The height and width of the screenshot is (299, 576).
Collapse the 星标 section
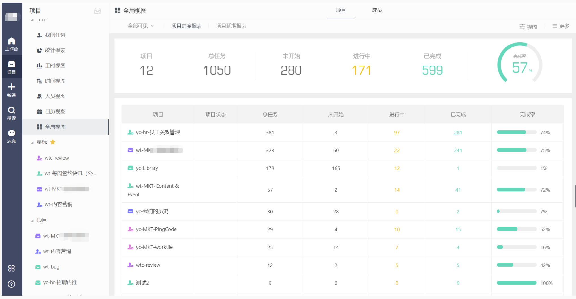pyautogui.click(x=32, y=142)
